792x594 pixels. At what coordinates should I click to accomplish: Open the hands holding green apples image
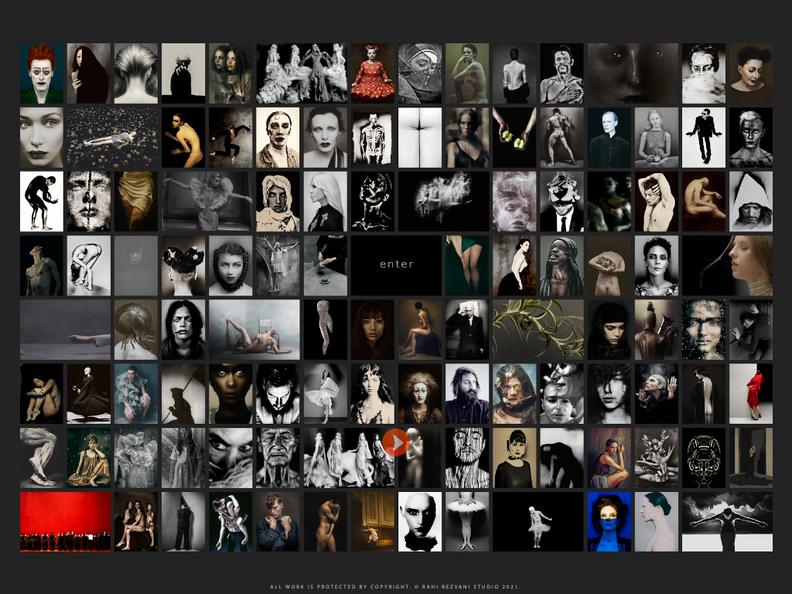tap(514, 138)
